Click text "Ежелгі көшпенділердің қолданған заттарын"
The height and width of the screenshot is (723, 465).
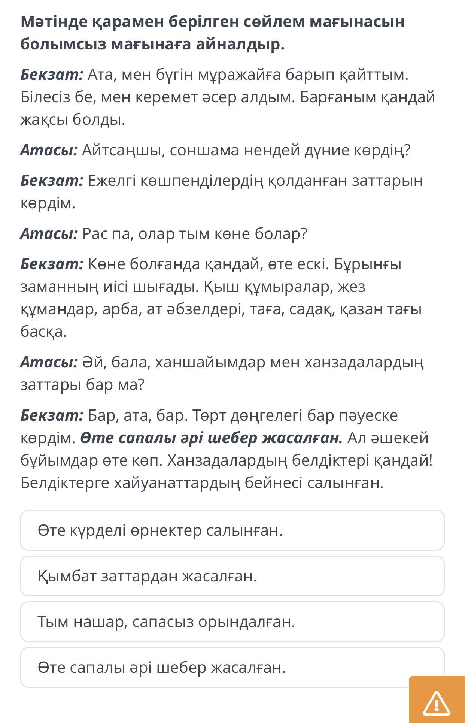coord(255,181)
